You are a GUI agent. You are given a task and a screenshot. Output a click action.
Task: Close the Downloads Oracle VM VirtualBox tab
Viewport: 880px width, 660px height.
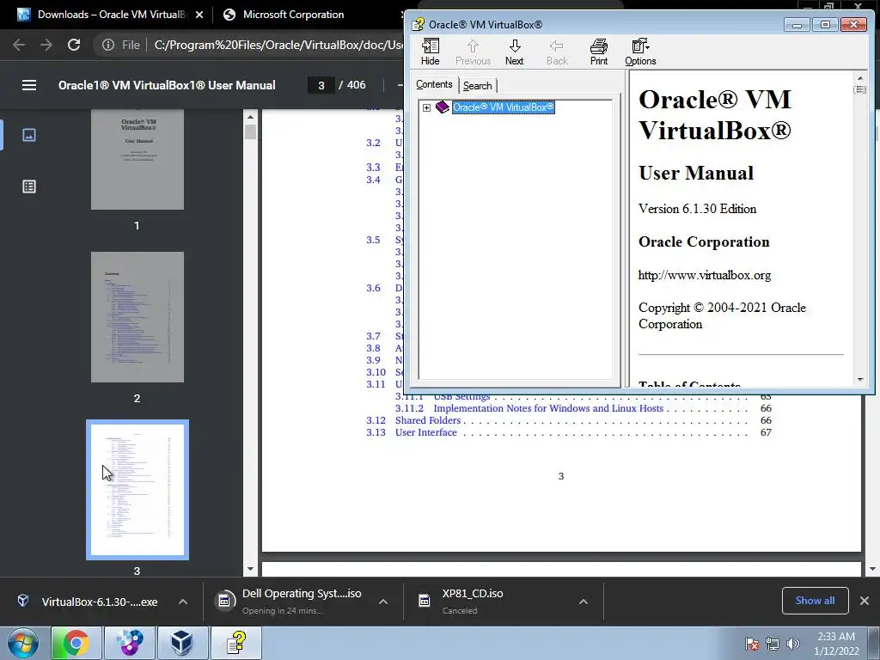(x=199, y=15)
